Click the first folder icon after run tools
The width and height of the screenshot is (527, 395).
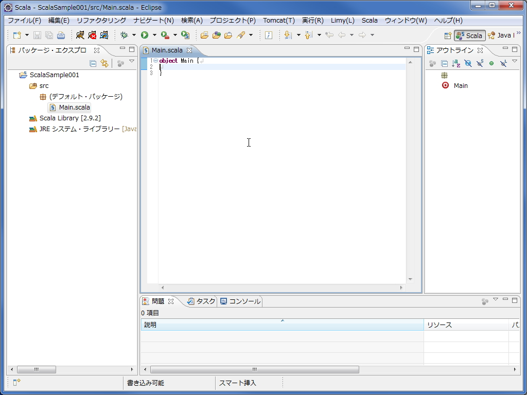point(204,35)
